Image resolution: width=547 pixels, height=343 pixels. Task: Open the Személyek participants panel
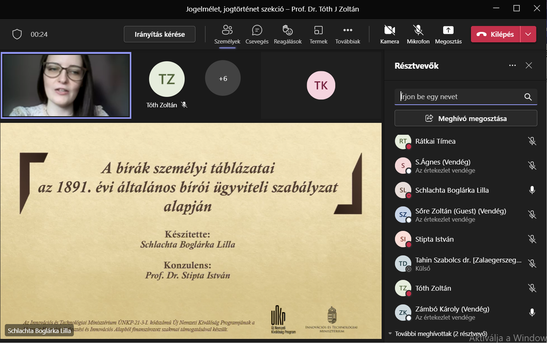click(x=227, y=34)
